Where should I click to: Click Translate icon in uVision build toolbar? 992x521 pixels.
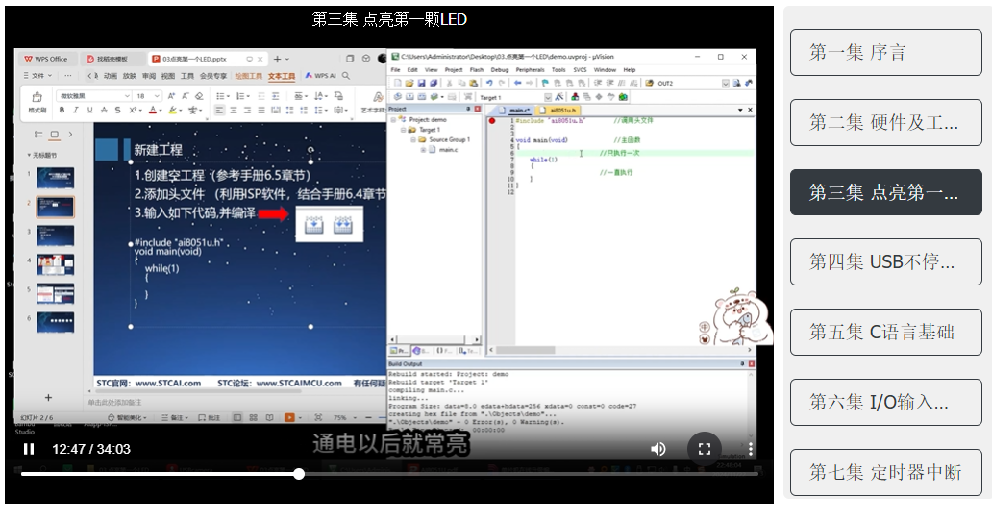[397, 97]
